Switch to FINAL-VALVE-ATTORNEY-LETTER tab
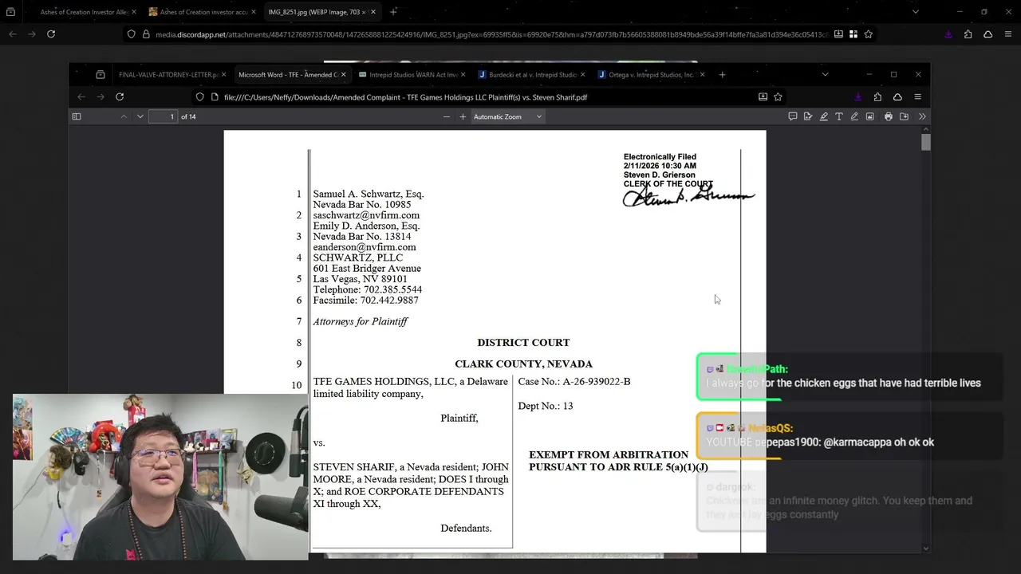 pyautogui.click(x=167, y=75)
